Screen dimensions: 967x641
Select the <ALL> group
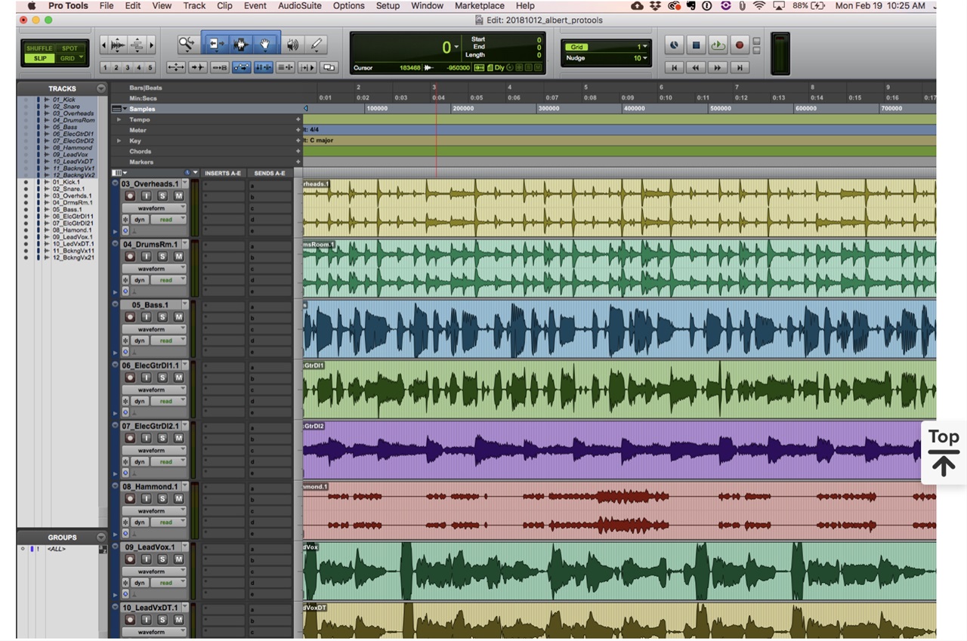[x=56, y=549]
